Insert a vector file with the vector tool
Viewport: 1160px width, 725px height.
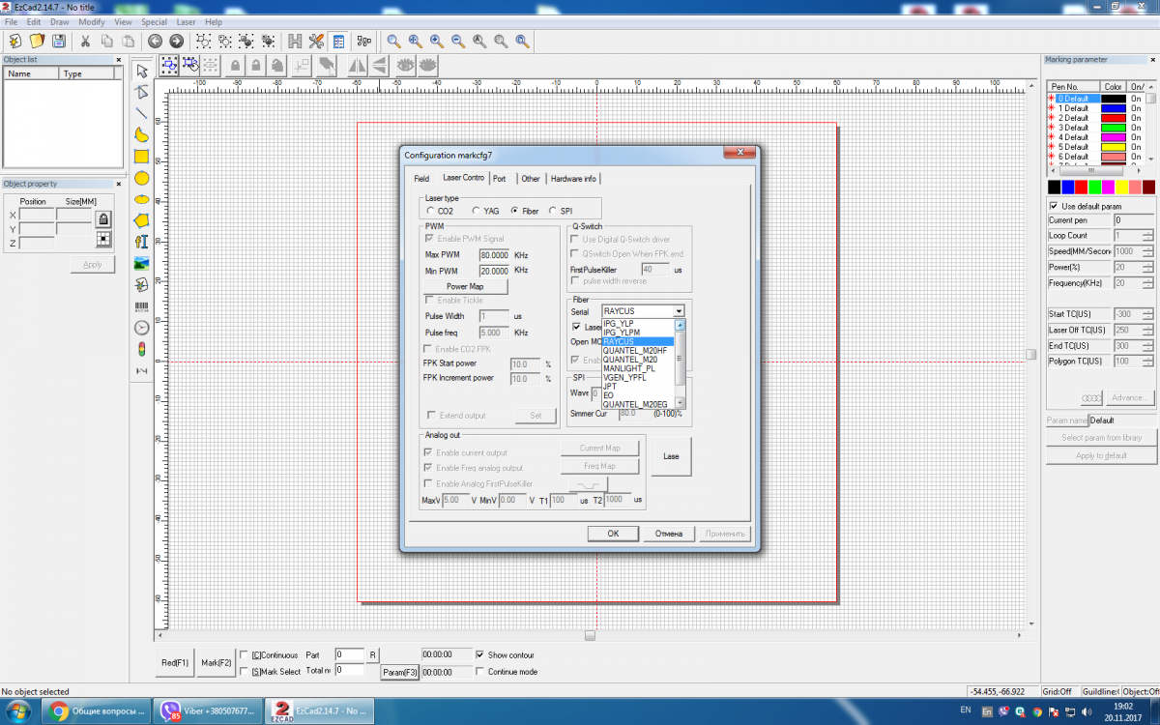(141, 284)
